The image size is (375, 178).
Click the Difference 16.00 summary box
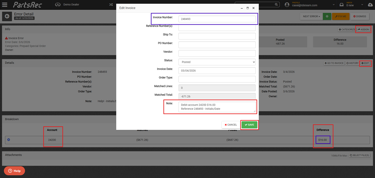coord(340,42)
